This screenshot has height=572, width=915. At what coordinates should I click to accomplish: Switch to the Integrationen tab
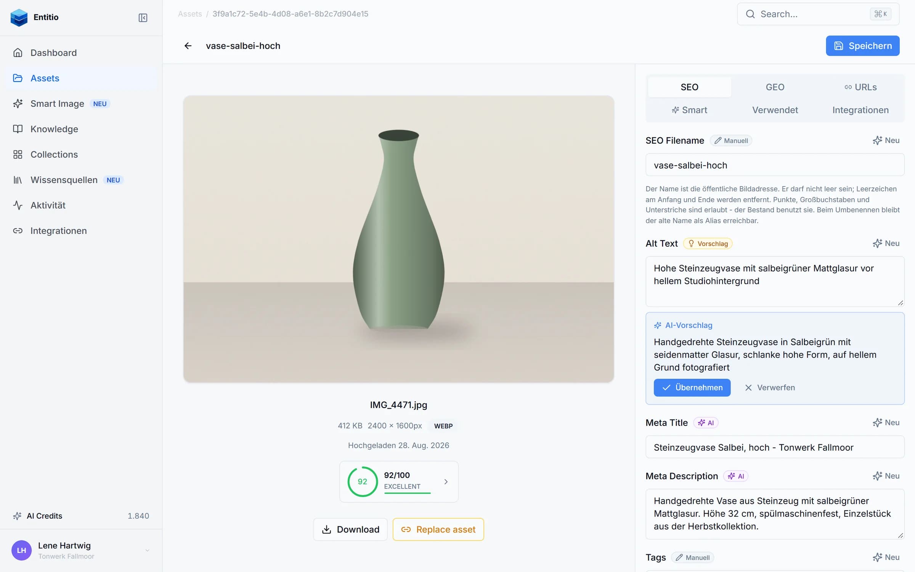tap(860, 110)
